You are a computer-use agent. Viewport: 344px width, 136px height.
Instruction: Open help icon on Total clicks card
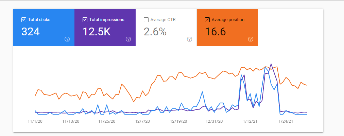pos(67,39)
